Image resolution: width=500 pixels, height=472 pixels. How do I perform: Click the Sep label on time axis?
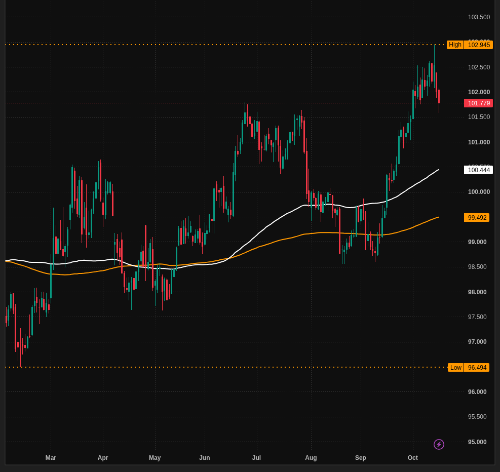361,458
